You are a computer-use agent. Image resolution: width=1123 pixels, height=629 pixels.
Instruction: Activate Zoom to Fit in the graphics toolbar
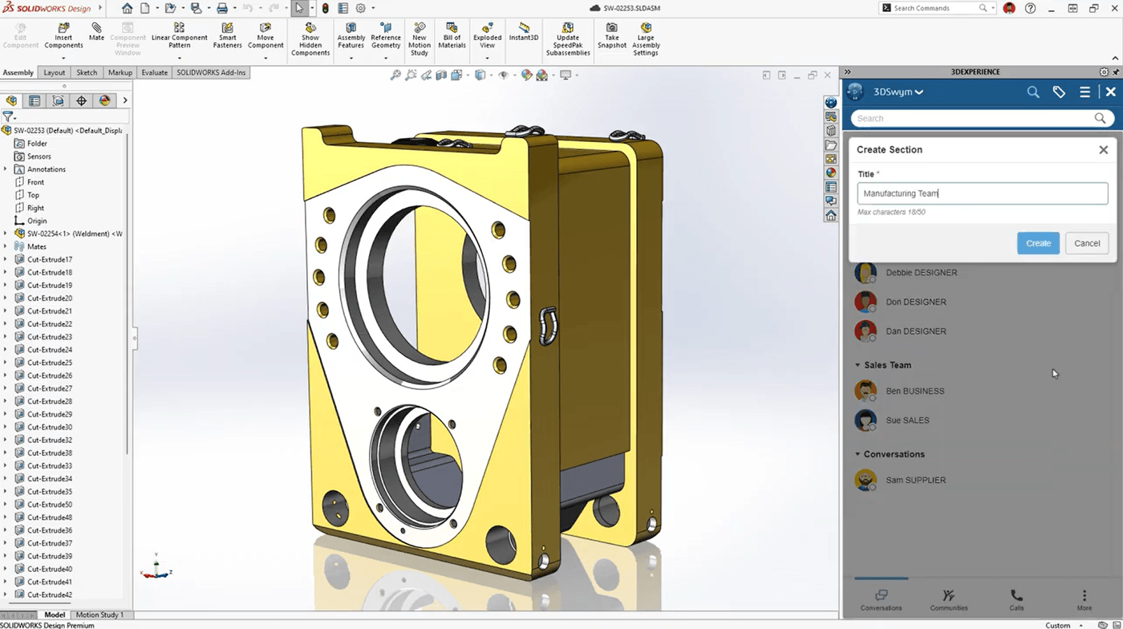(396, 75)
